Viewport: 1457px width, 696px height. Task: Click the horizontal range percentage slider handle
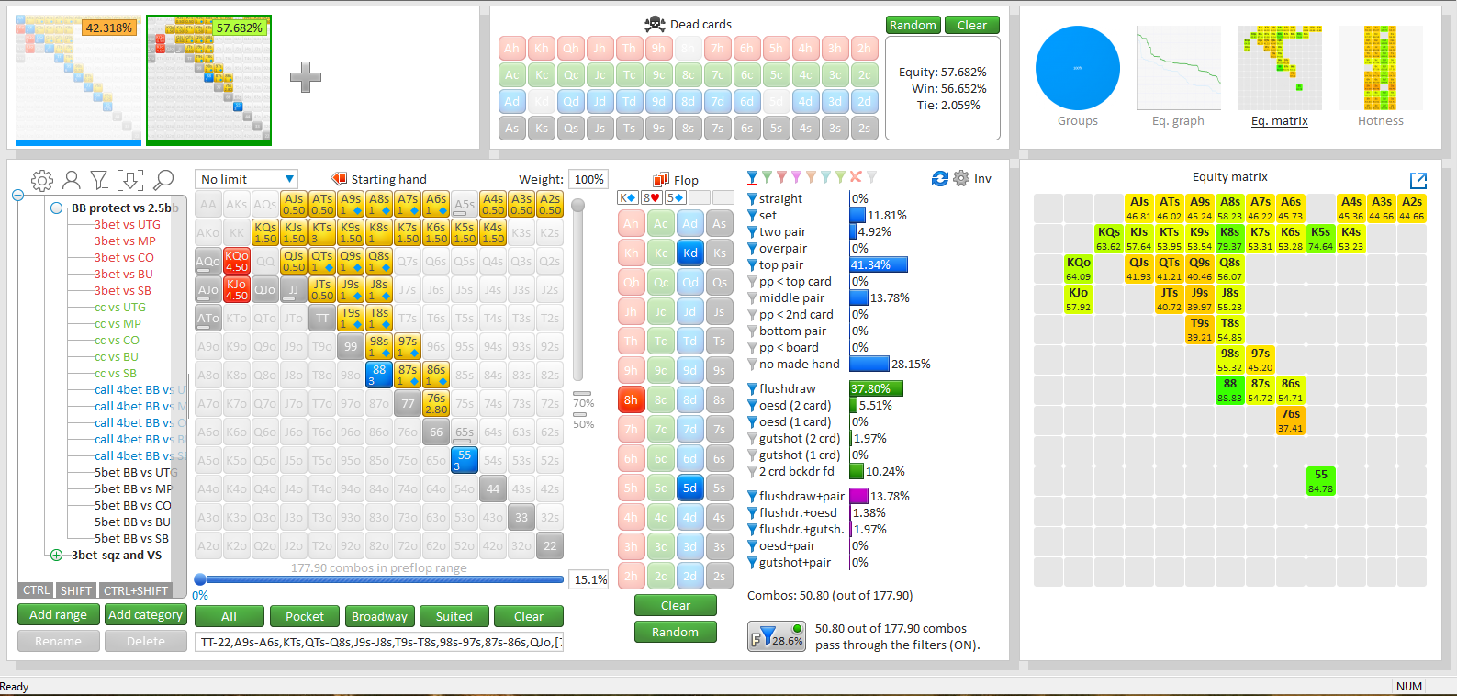(x=200, y=579)
